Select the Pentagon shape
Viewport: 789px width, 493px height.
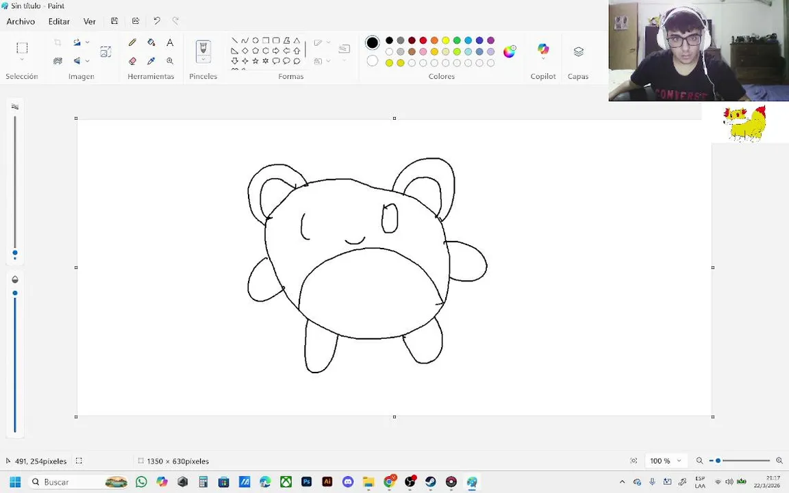tap(255, 51)
